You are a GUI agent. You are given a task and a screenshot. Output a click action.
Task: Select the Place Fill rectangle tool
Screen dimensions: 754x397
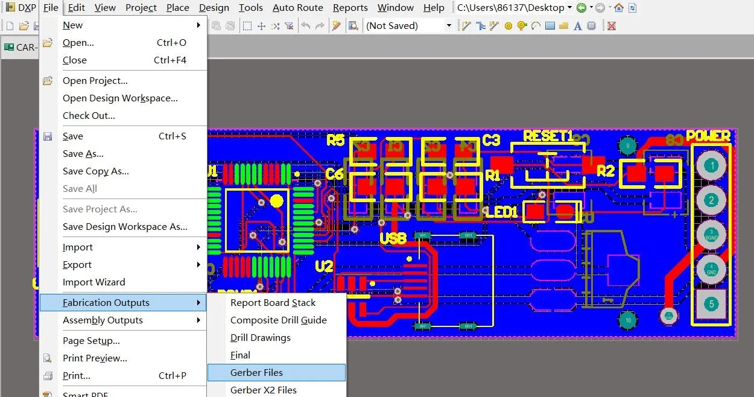pos(550,26)
